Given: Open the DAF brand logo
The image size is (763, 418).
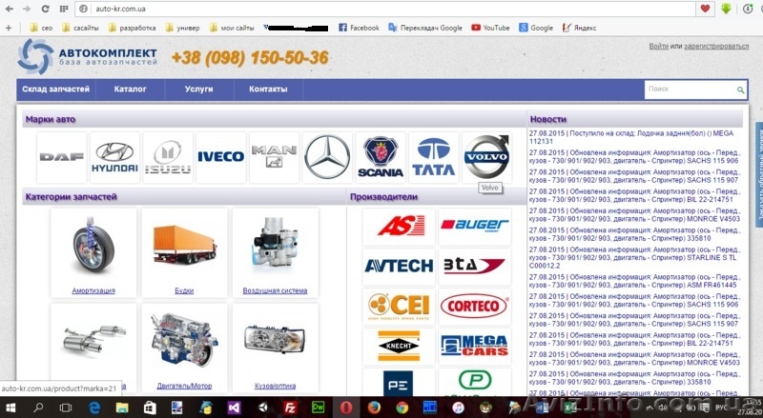Looking at the screenshot, I should click(62, 157).
